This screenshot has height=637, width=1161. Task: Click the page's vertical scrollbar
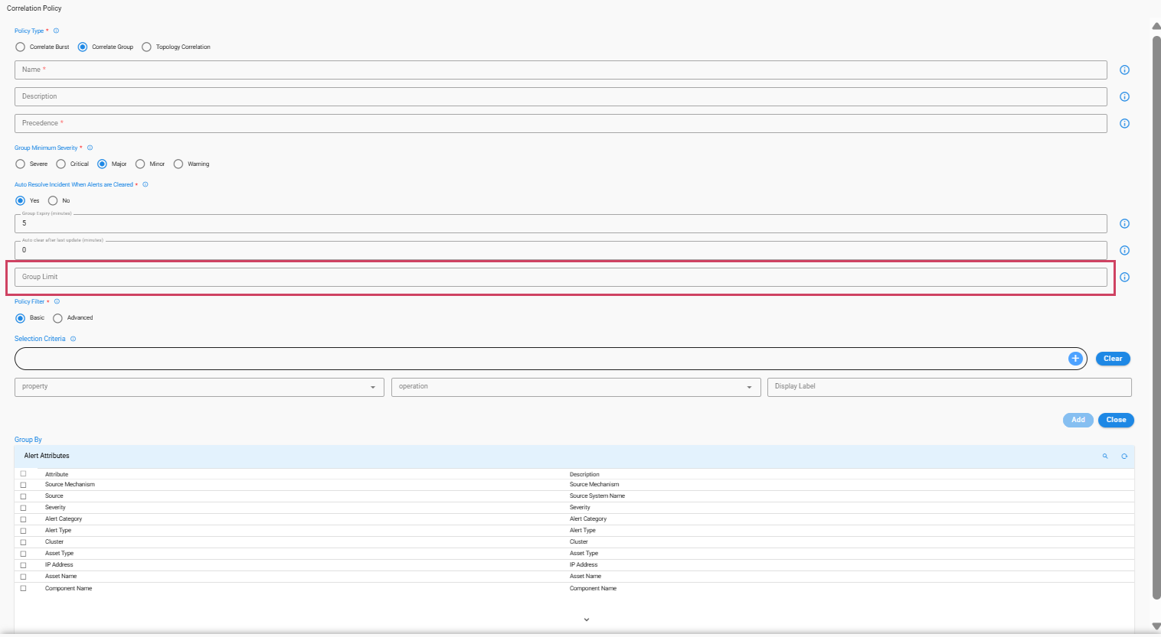pyautogui.click(x=1156, y=306)
